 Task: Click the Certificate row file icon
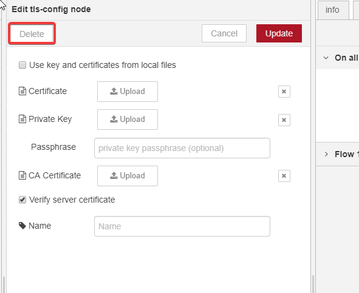22,91
